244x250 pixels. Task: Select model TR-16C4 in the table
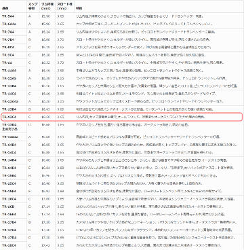point(9,199)
